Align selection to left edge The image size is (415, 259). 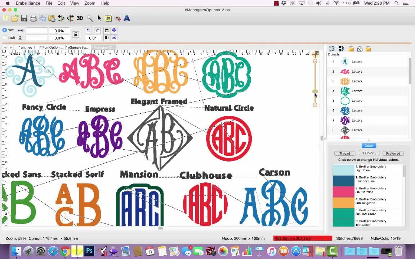coord(107,37)
